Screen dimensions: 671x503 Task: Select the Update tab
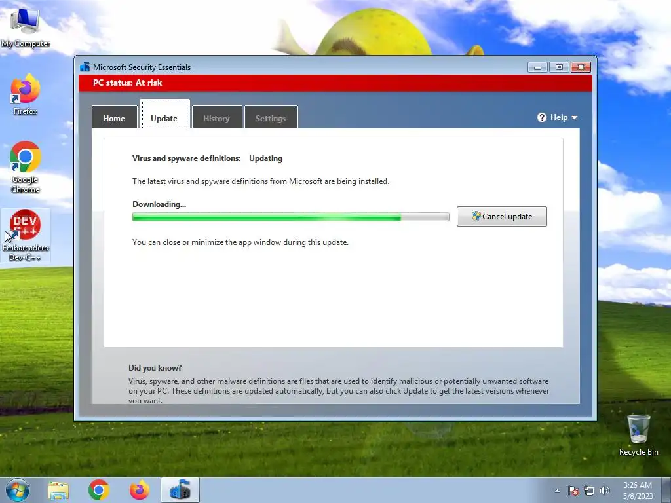[164, 115]
